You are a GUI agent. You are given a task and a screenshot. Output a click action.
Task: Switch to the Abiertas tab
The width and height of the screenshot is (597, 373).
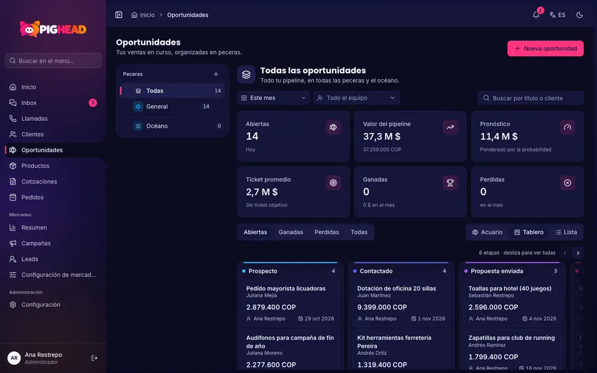pos(255,232)
